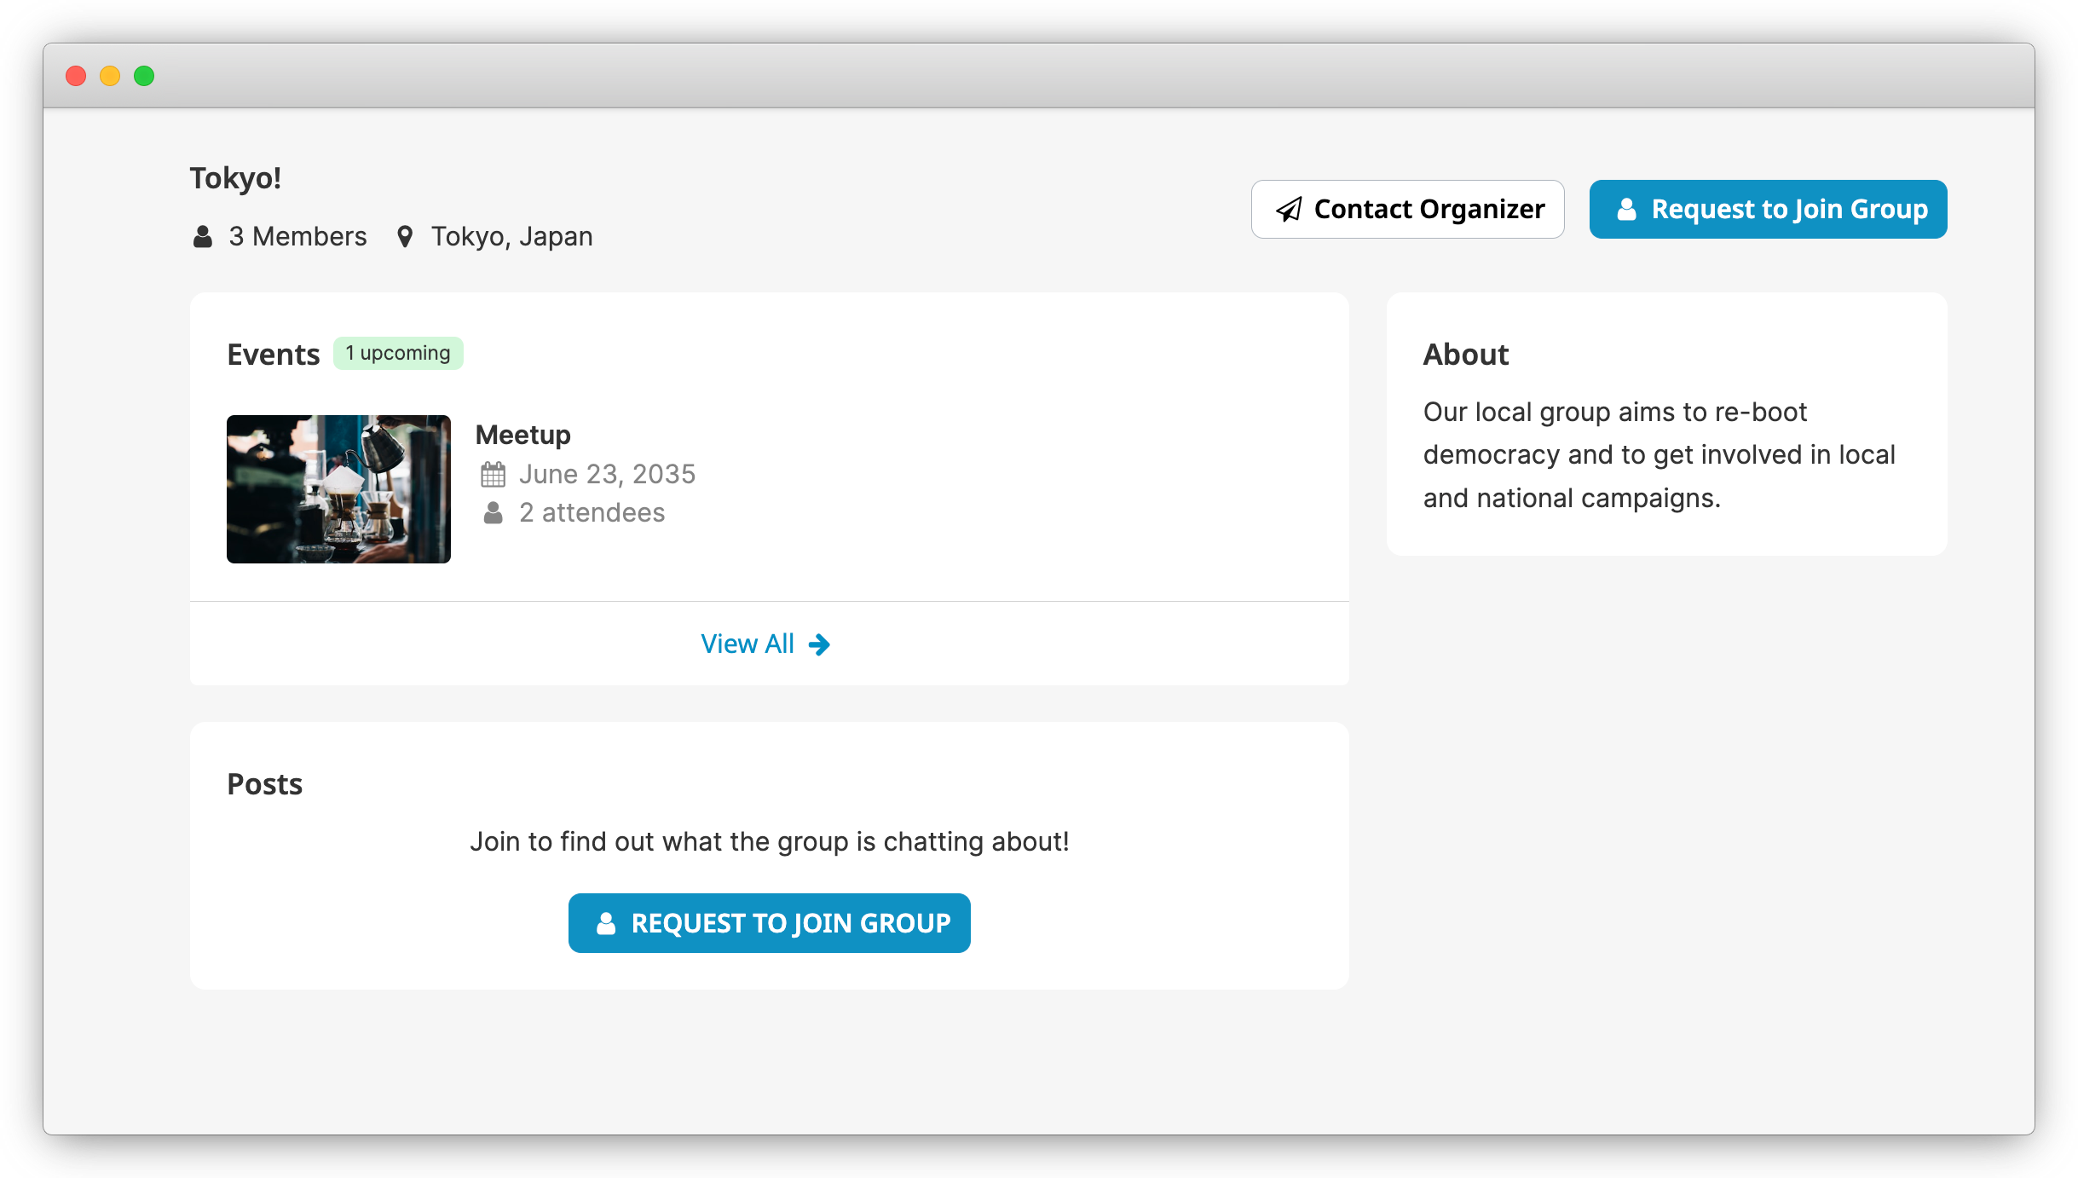The height and width of the screenshot is (1178, 2078).
Task: Select the 1 upcoming badge
Action: tap(398, 352)
